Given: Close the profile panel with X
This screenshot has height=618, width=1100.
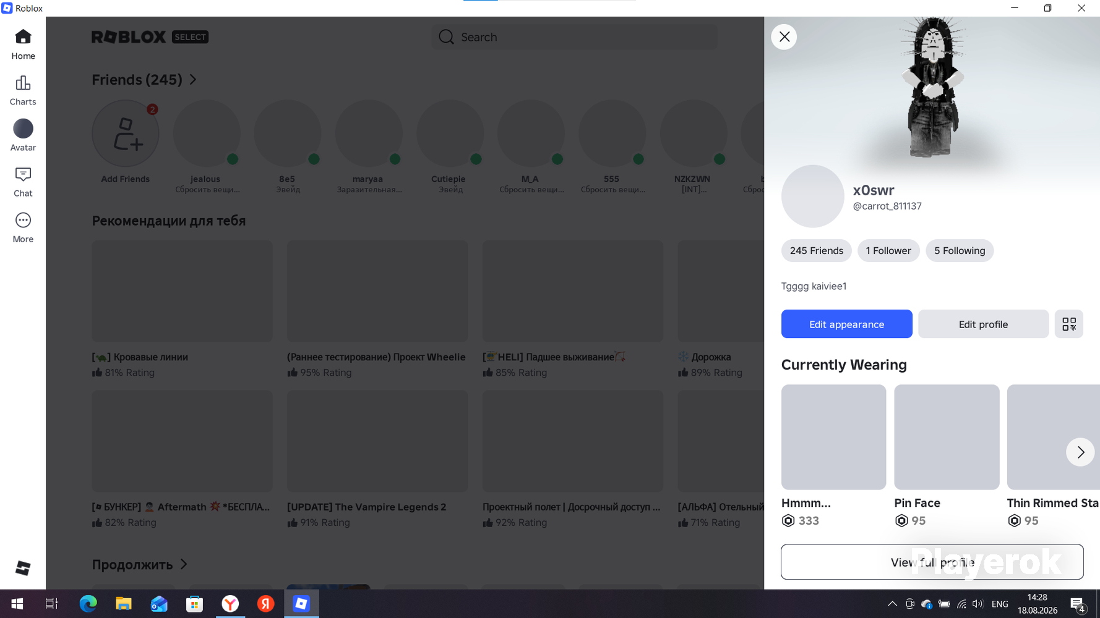Looking at the screenshot, I should [x=784, y=37].
